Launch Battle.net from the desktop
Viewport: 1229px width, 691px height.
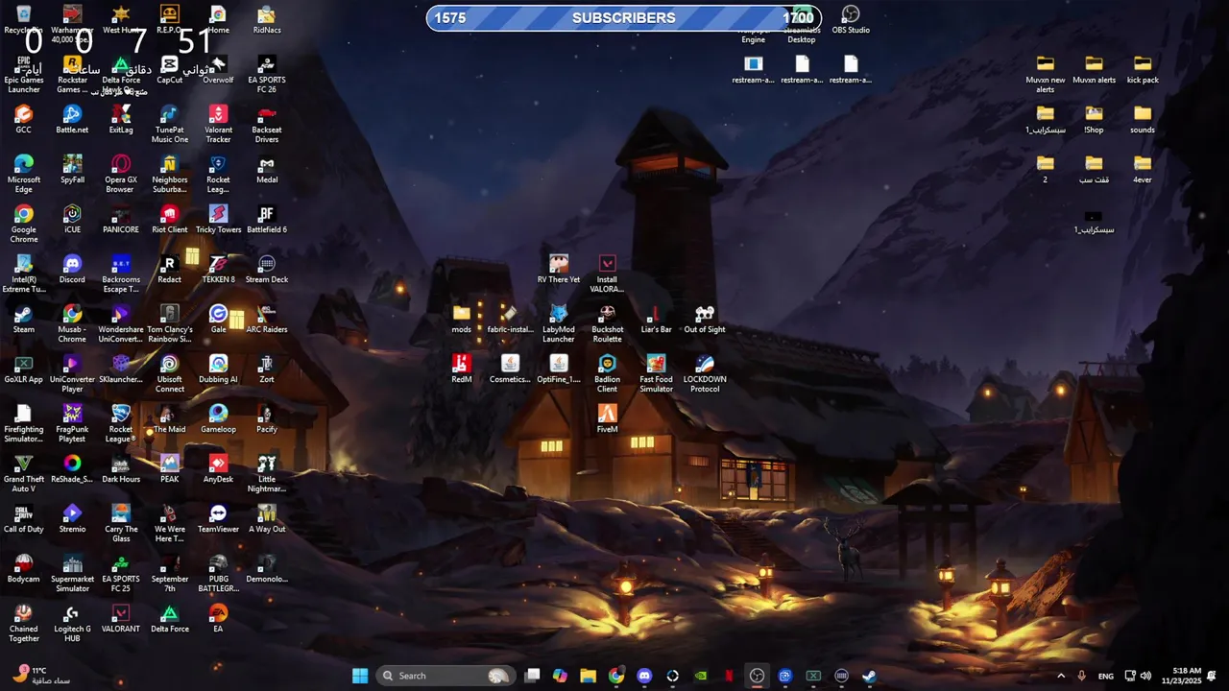point(72,118)
